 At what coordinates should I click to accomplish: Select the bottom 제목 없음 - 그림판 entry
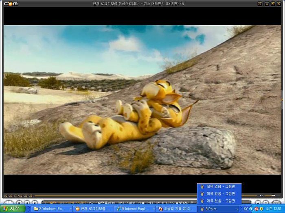(219, 201)
